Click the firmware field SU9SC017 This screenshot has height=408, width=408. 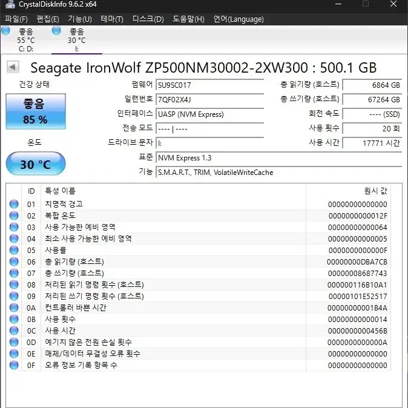(x=209, y=85)
